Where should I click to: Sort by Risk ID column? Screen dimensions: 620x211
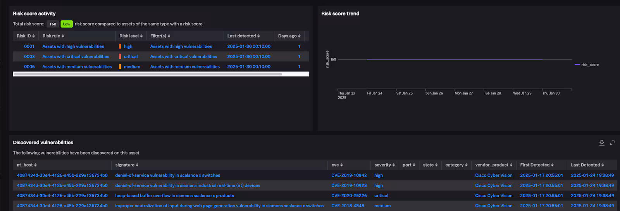click(26, 36)
